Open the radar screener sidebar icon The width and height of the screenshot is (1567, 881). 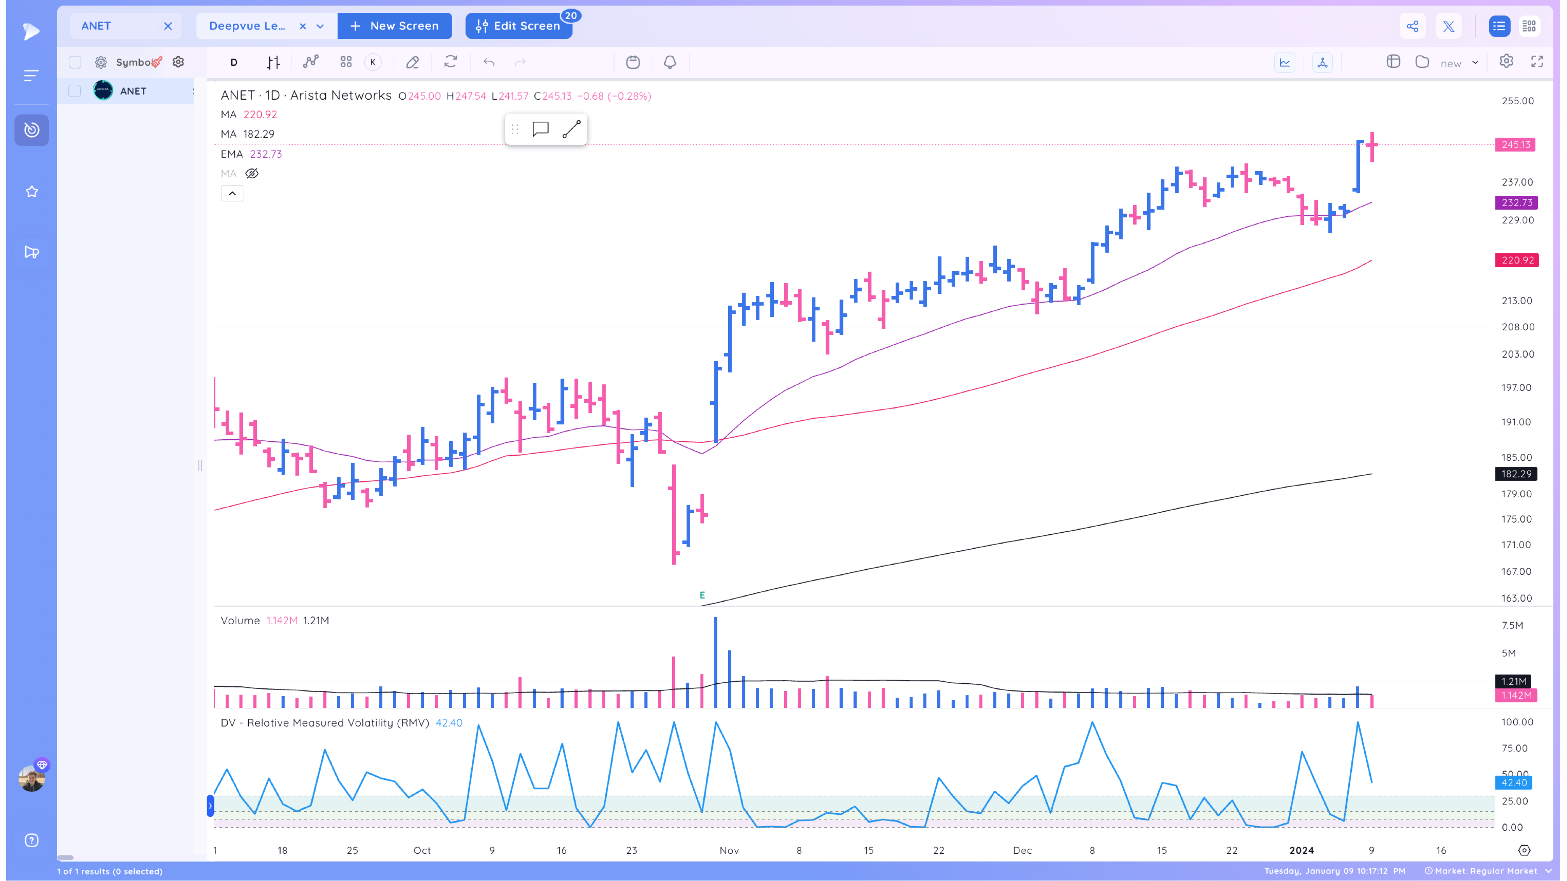coord(32,130)
